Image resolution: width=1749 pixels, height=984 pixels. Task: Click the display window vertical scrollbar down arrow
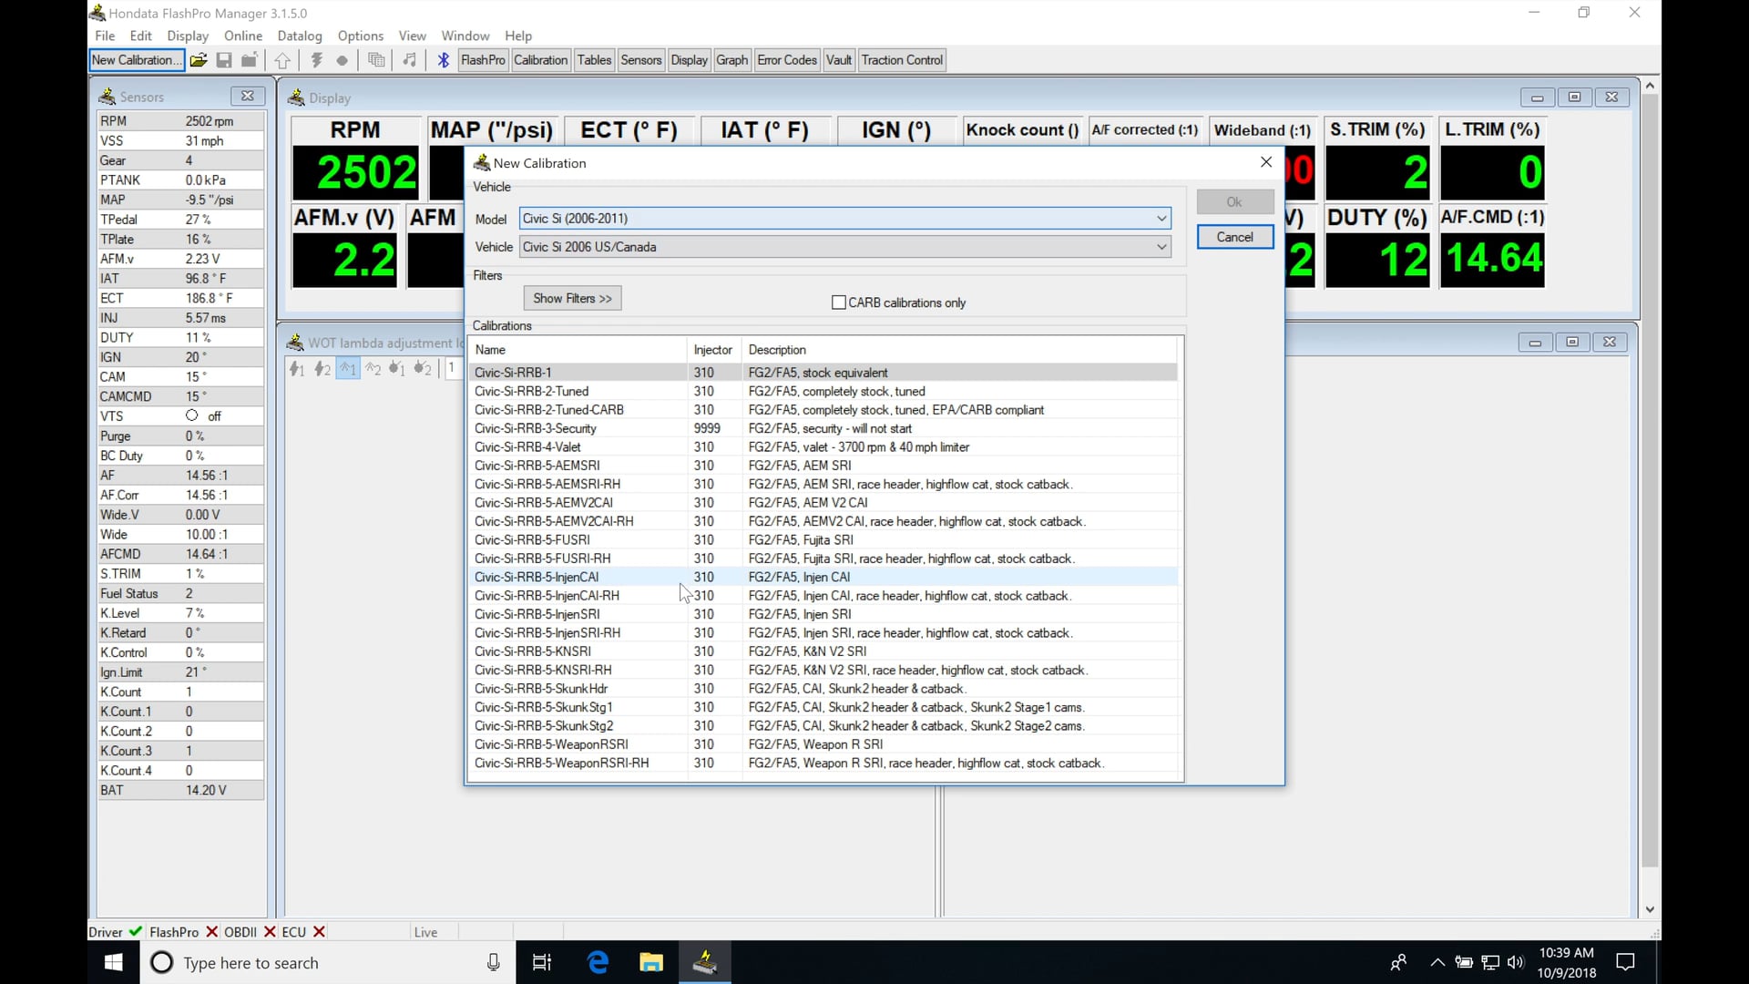point(1650,908)
